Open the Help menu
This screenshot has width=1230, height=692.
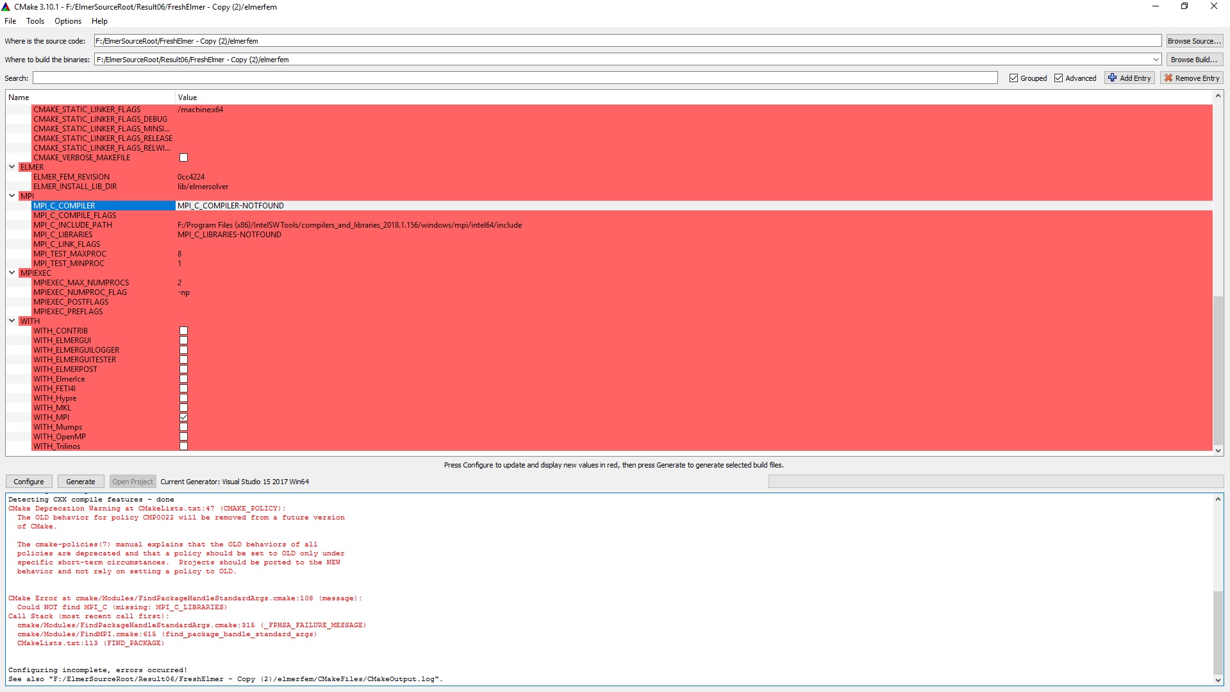(x=99, y=21)
